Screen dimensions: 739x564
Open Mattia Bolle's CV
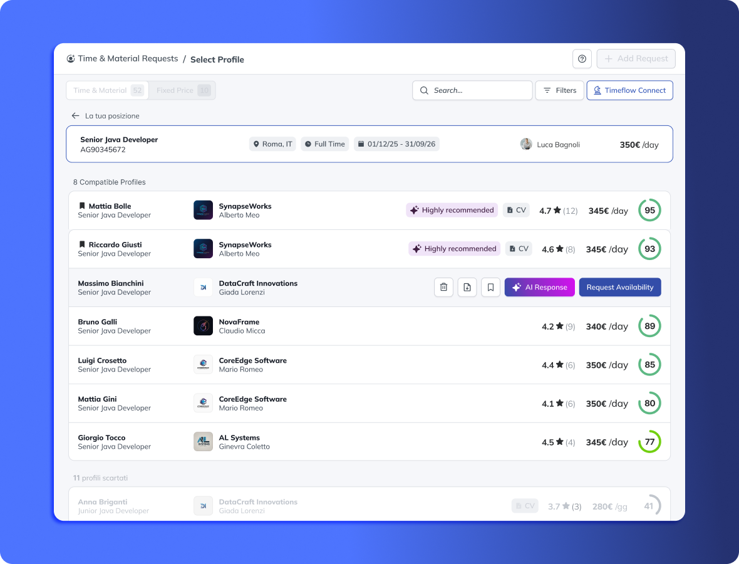tap(517, 211)
